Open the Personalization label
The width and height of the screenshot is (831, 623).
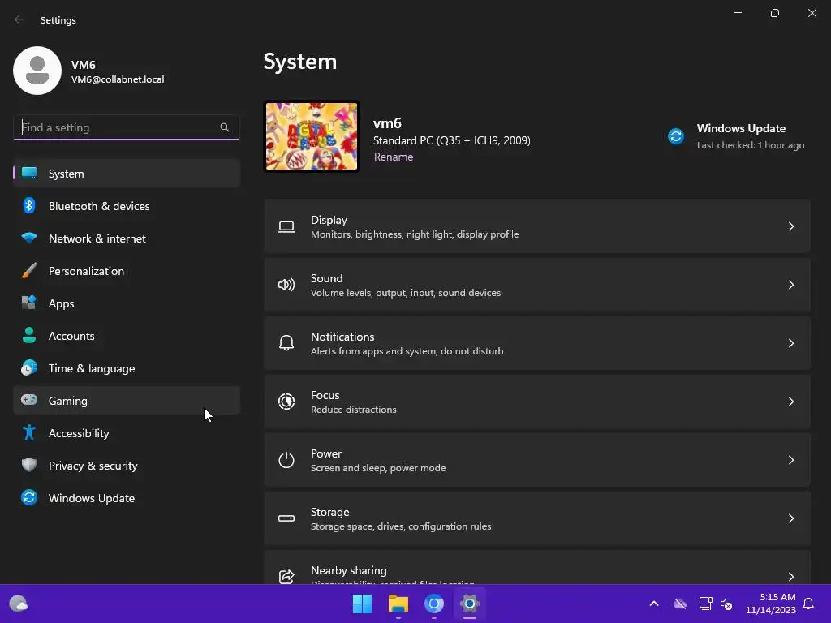(x=86, y=271)
